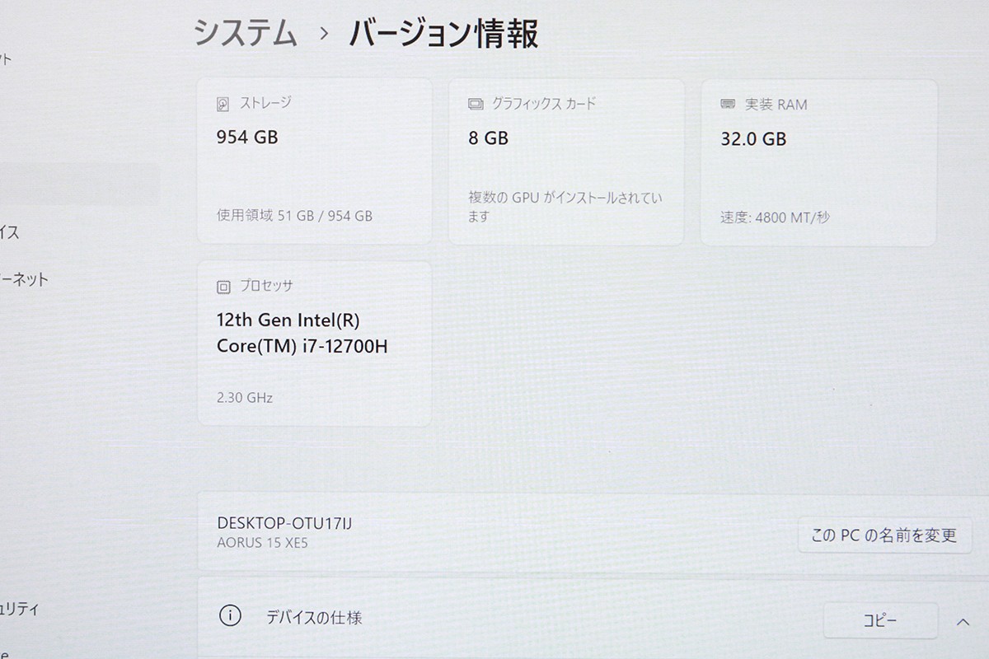
Task: Select the 32.0 GB RAM value
Action: (x=753, y=138)
